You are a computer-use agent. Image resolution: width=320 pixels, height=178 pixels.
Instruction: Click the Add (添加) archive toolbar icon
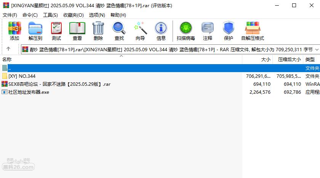[x=14, y=28]
